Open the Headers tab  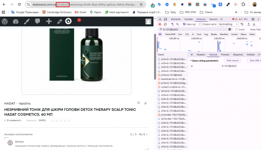pos(201,55)
